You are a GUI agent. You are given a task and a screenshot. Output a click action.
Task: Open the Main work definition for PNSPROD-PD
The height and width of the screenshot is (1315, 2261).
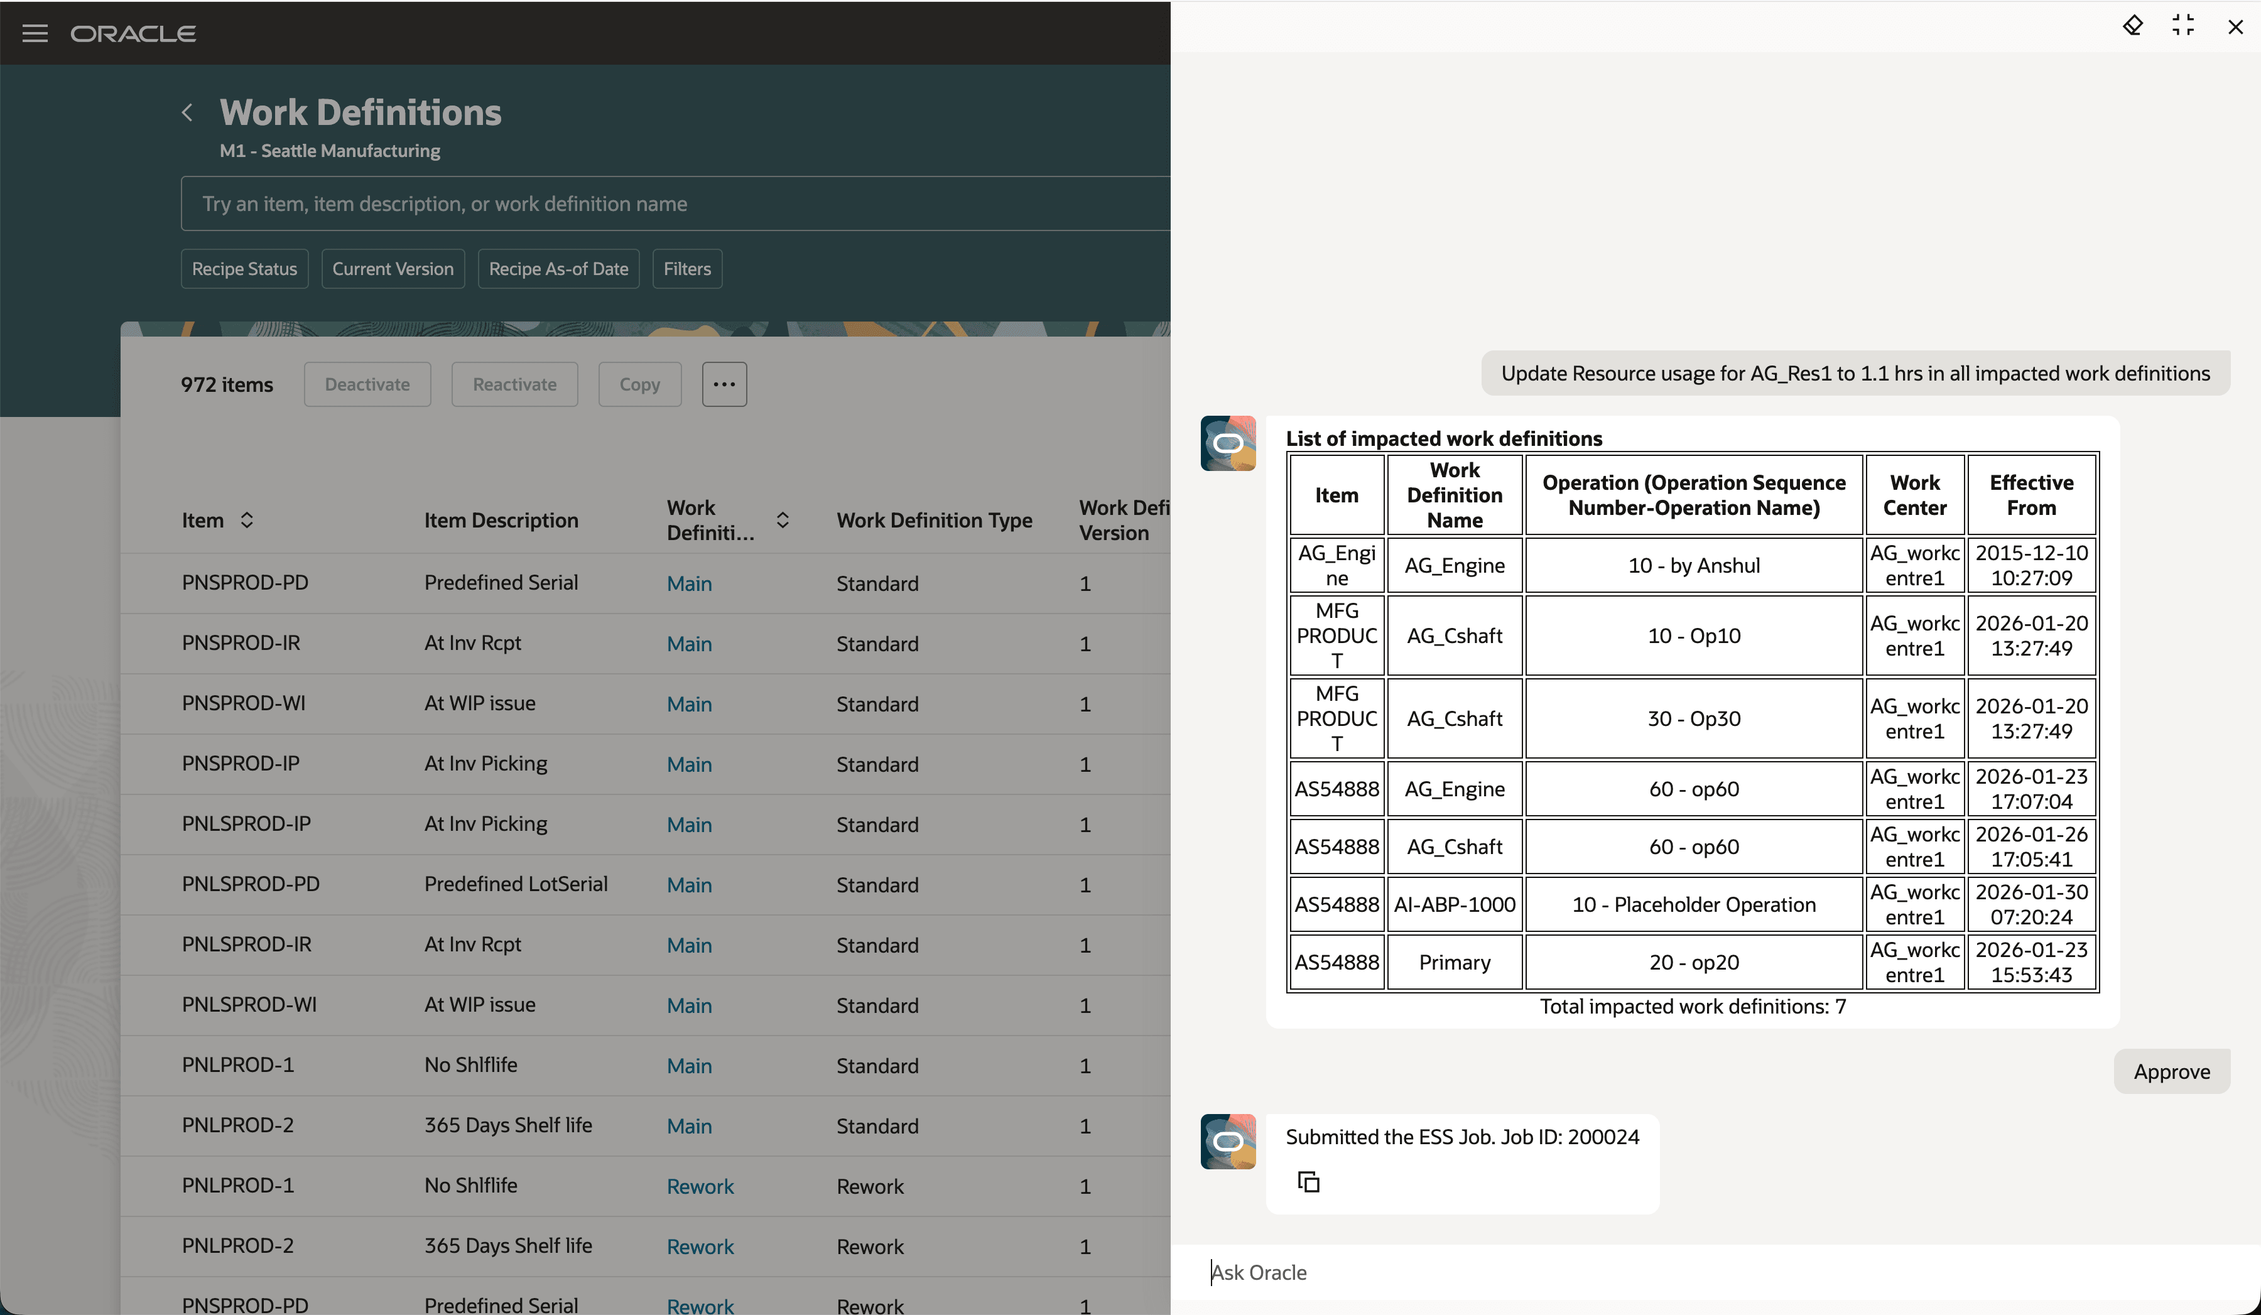coord(689,583)
